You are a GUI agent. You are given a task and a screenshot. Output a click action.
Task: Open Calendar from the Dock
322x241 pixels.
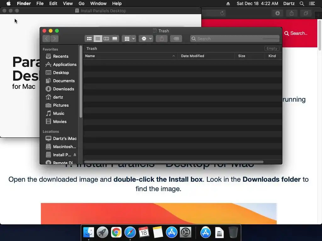[x=144, y=233]
